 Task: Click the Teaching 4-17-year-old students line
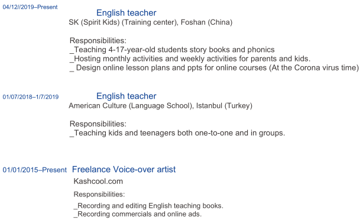tap(172, 50)
